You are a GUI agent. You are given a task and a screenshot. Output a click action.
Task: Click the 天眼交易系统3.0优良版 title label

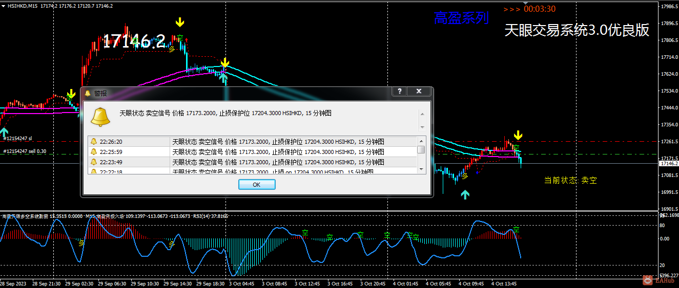[577, 30]
